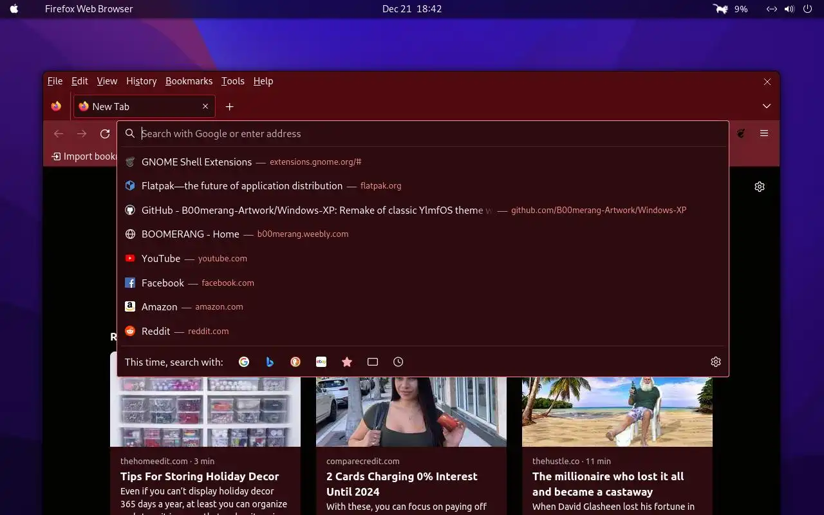The image size is (824, 515).
Task: Open Reddit suggestion
Action: point(423,331)
